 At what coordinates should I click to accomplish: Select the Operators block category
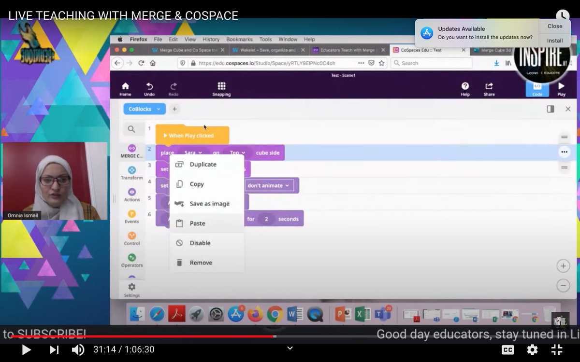coord(132,260)
